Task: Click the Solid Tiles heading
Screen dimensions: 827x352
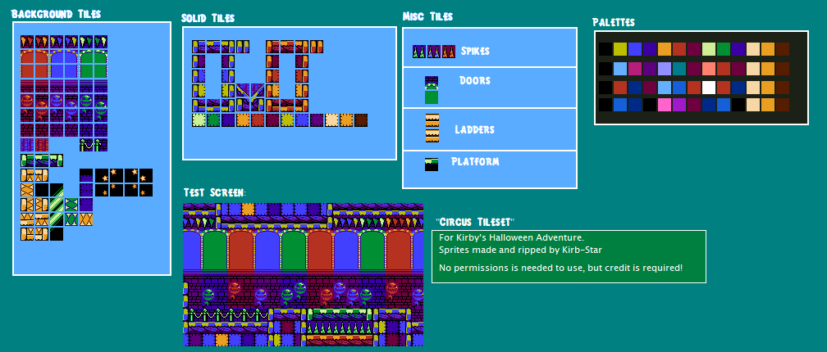Action: tap(208, 18)
